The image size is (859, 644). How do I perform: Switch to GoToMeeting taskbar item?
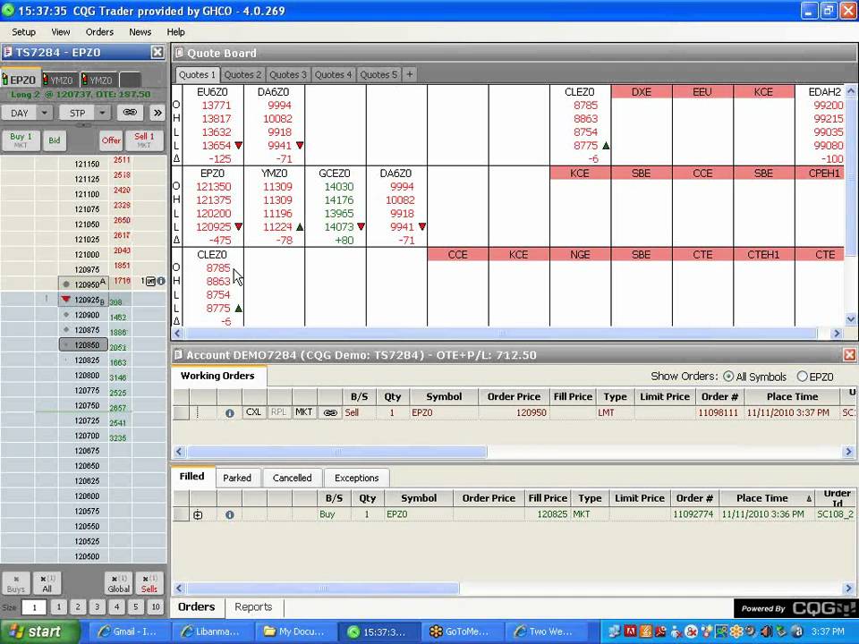(x=462, y=631)
